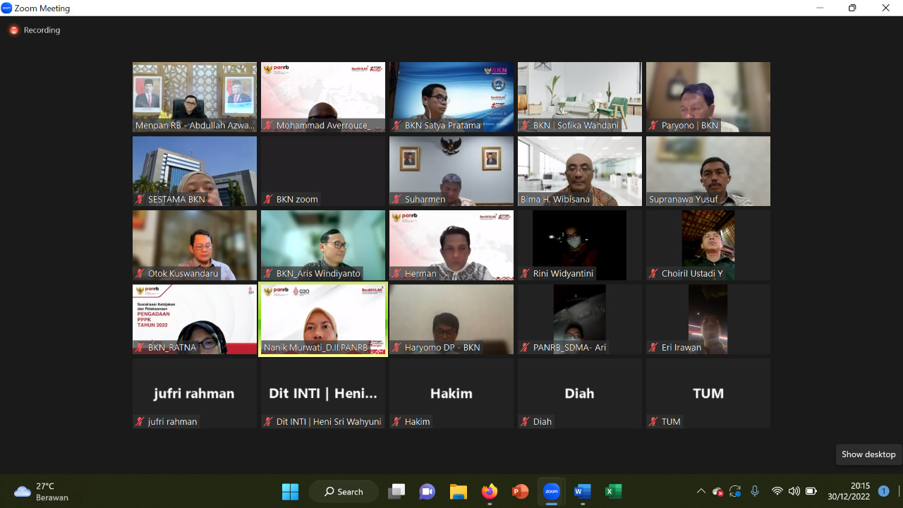
Task: Open the weather widget showing 27°C
Action: [x=42, y=491]
